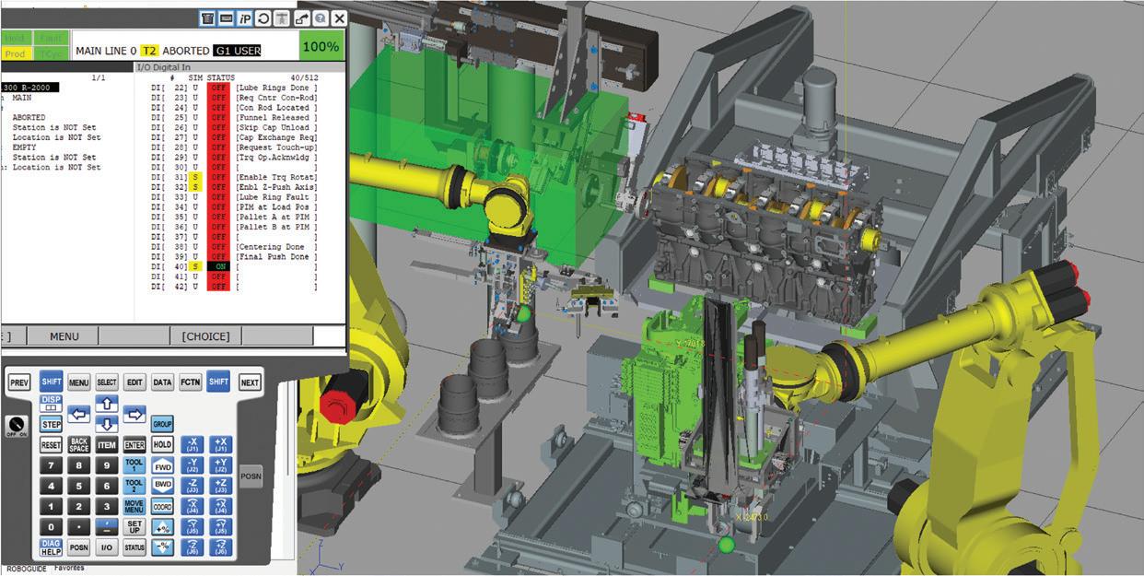The height and width of the screenshot is (576, 1144).
Task: Click the RESET key
Action: (x=51, y=444)
